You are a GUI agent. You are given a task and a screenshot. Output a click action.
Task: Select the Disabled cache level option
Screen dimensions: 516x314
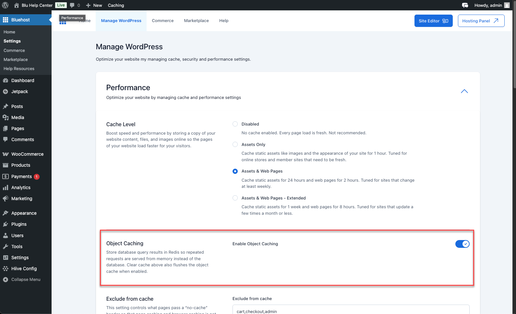(235, 124)
